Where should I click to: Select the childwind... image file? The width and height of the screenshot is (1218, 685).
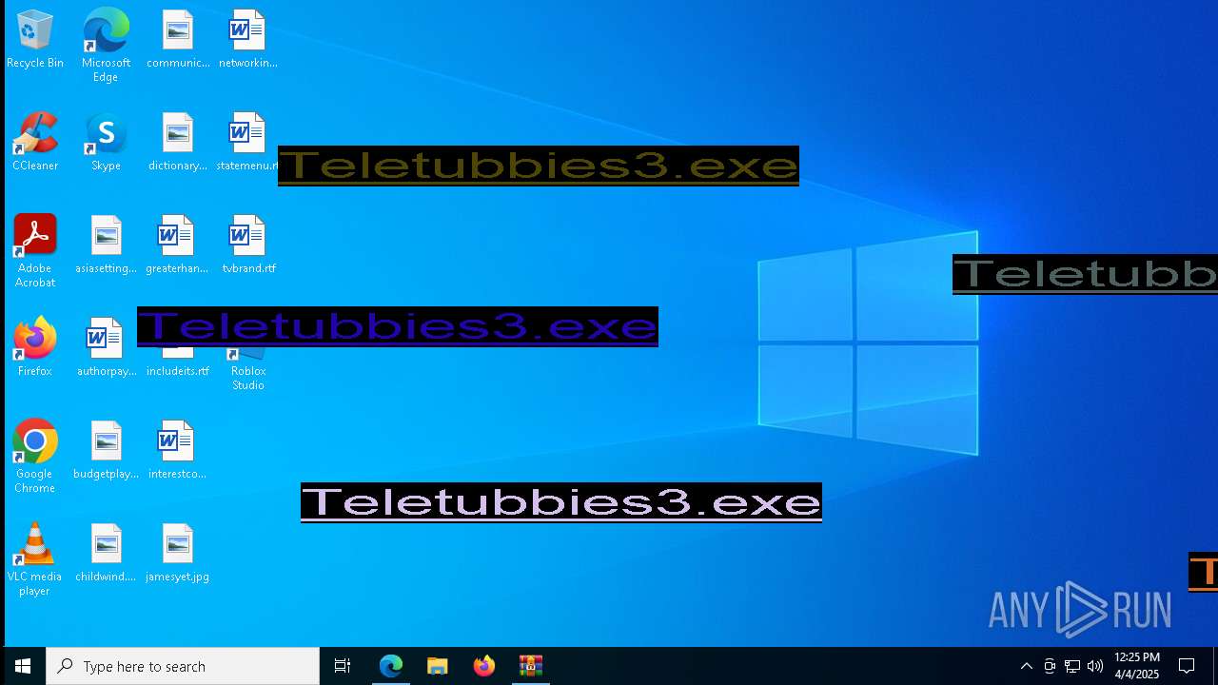coord(106,554)
